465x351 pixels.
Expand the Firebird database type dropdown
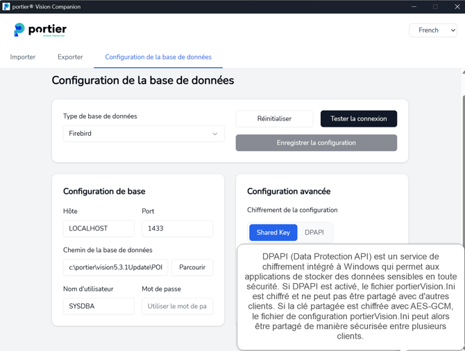point(144,134)
